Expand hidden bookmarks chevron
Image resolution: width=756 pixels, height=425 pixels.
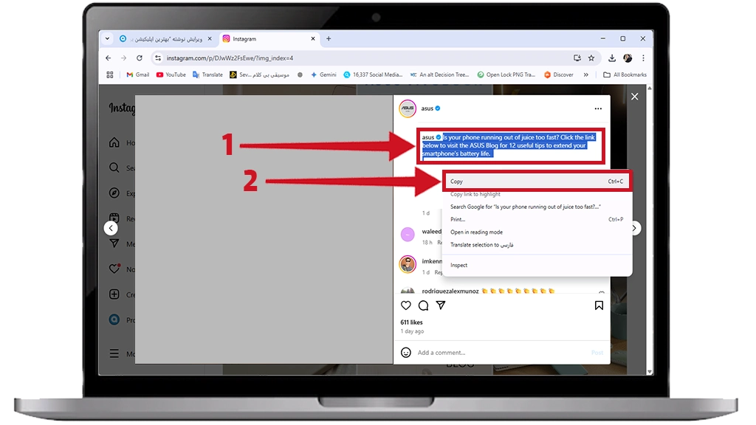tap(585, 75)
